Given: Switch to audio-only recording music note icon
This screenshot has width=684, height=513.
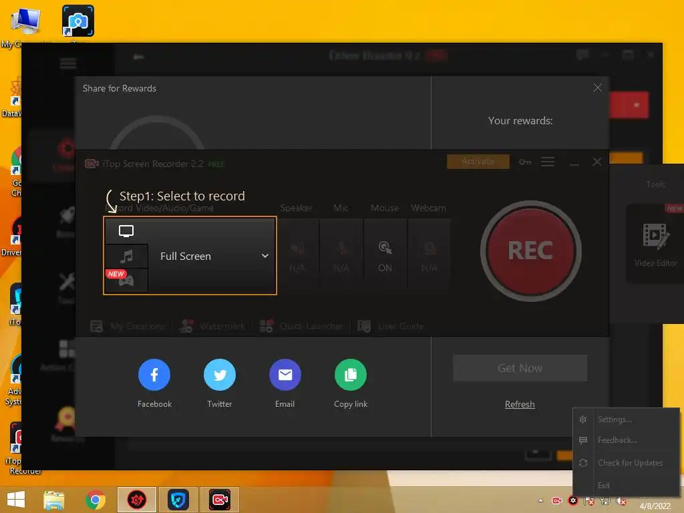Looking at the screenshot, I should (x=126, y=256).
